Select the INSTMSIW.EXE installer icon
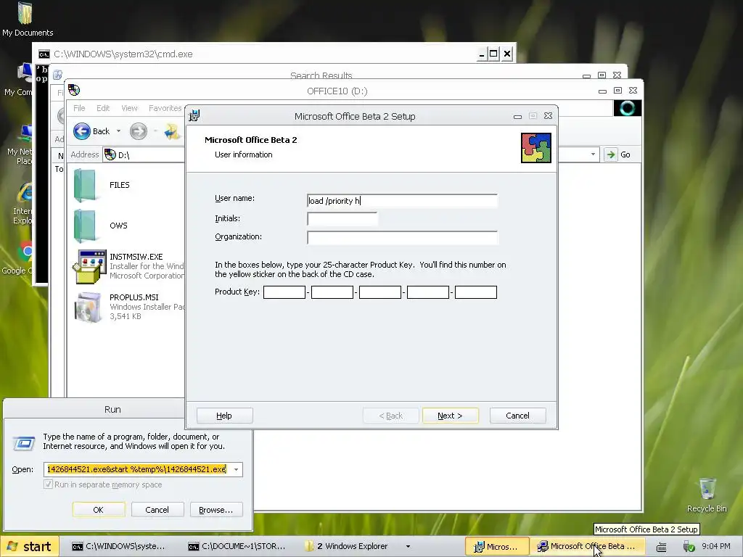 click(89, 266)
